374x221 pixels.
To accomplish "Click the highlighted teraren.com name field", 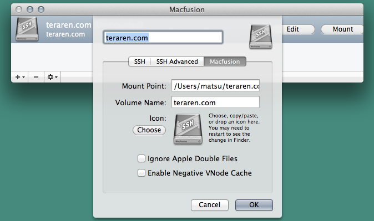I will [163, 37].
